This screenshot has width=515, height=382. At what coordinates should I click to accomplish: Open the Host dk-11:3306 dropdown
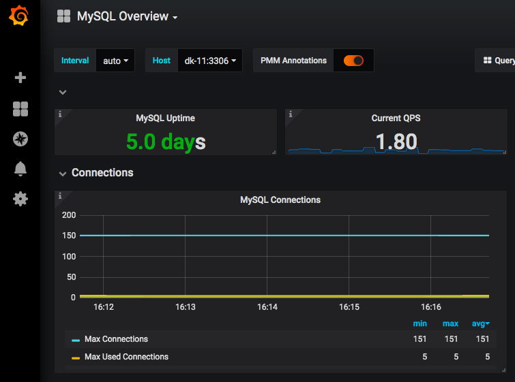pyautogui.click(x=210, y=61)
